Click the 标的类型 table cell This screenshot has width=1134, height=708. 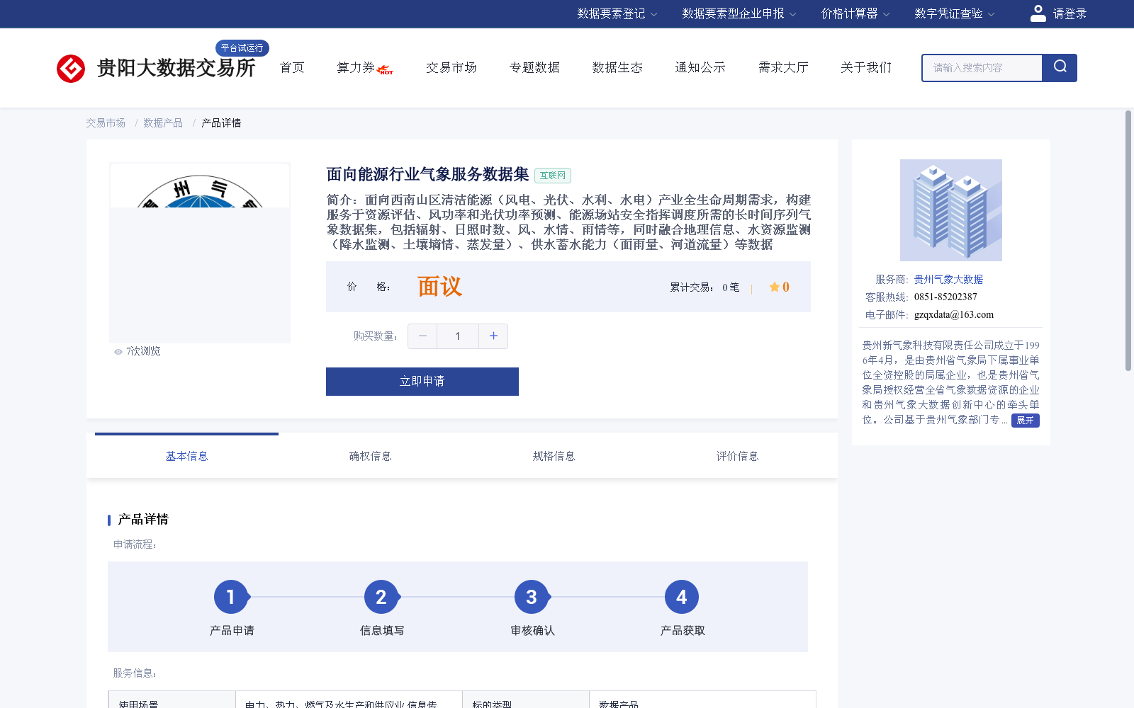526,701
